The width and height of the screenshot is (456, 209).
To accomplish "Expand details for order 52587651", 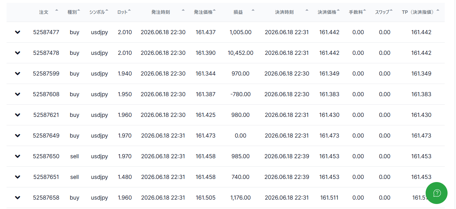I will point(18,177).
